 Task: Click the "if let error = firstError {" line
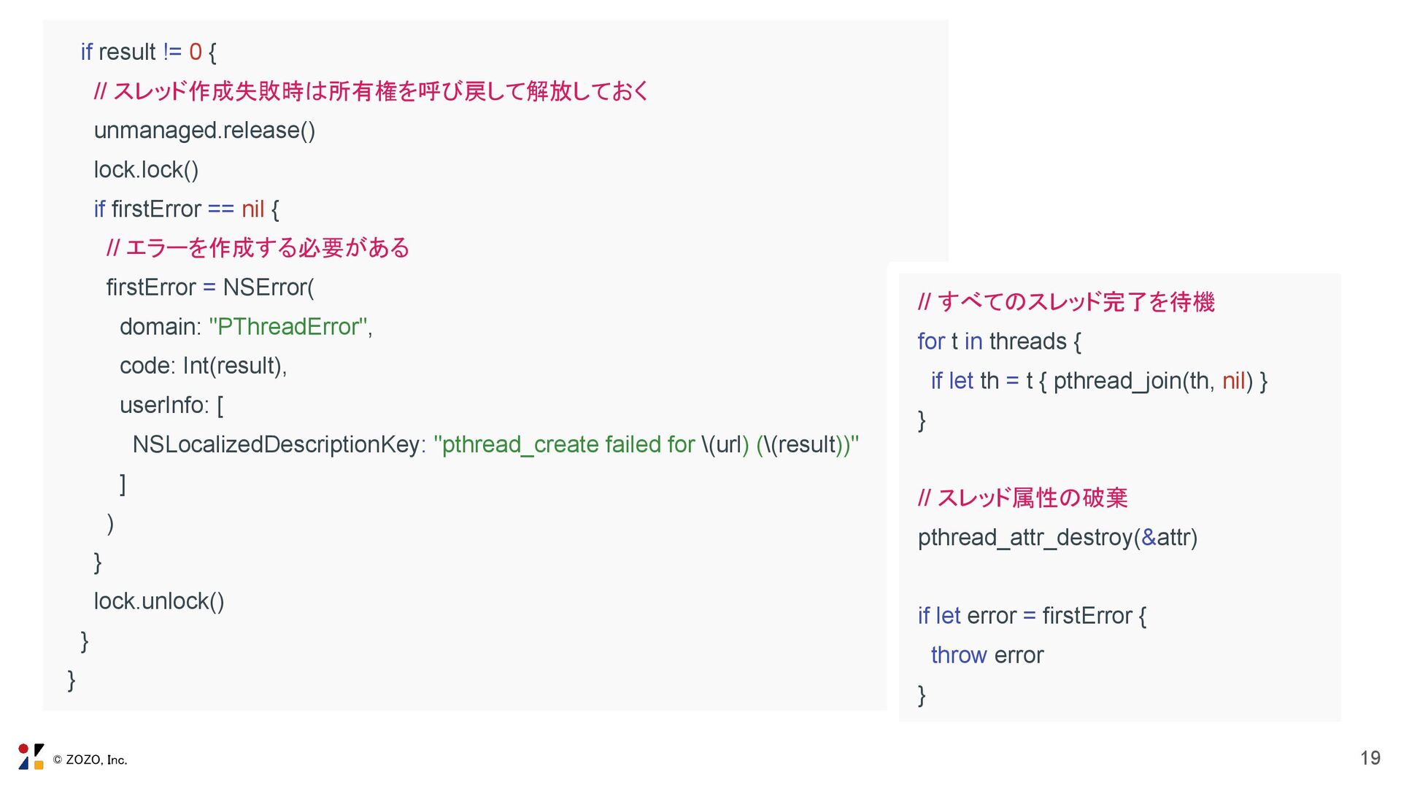point(1032,616)
